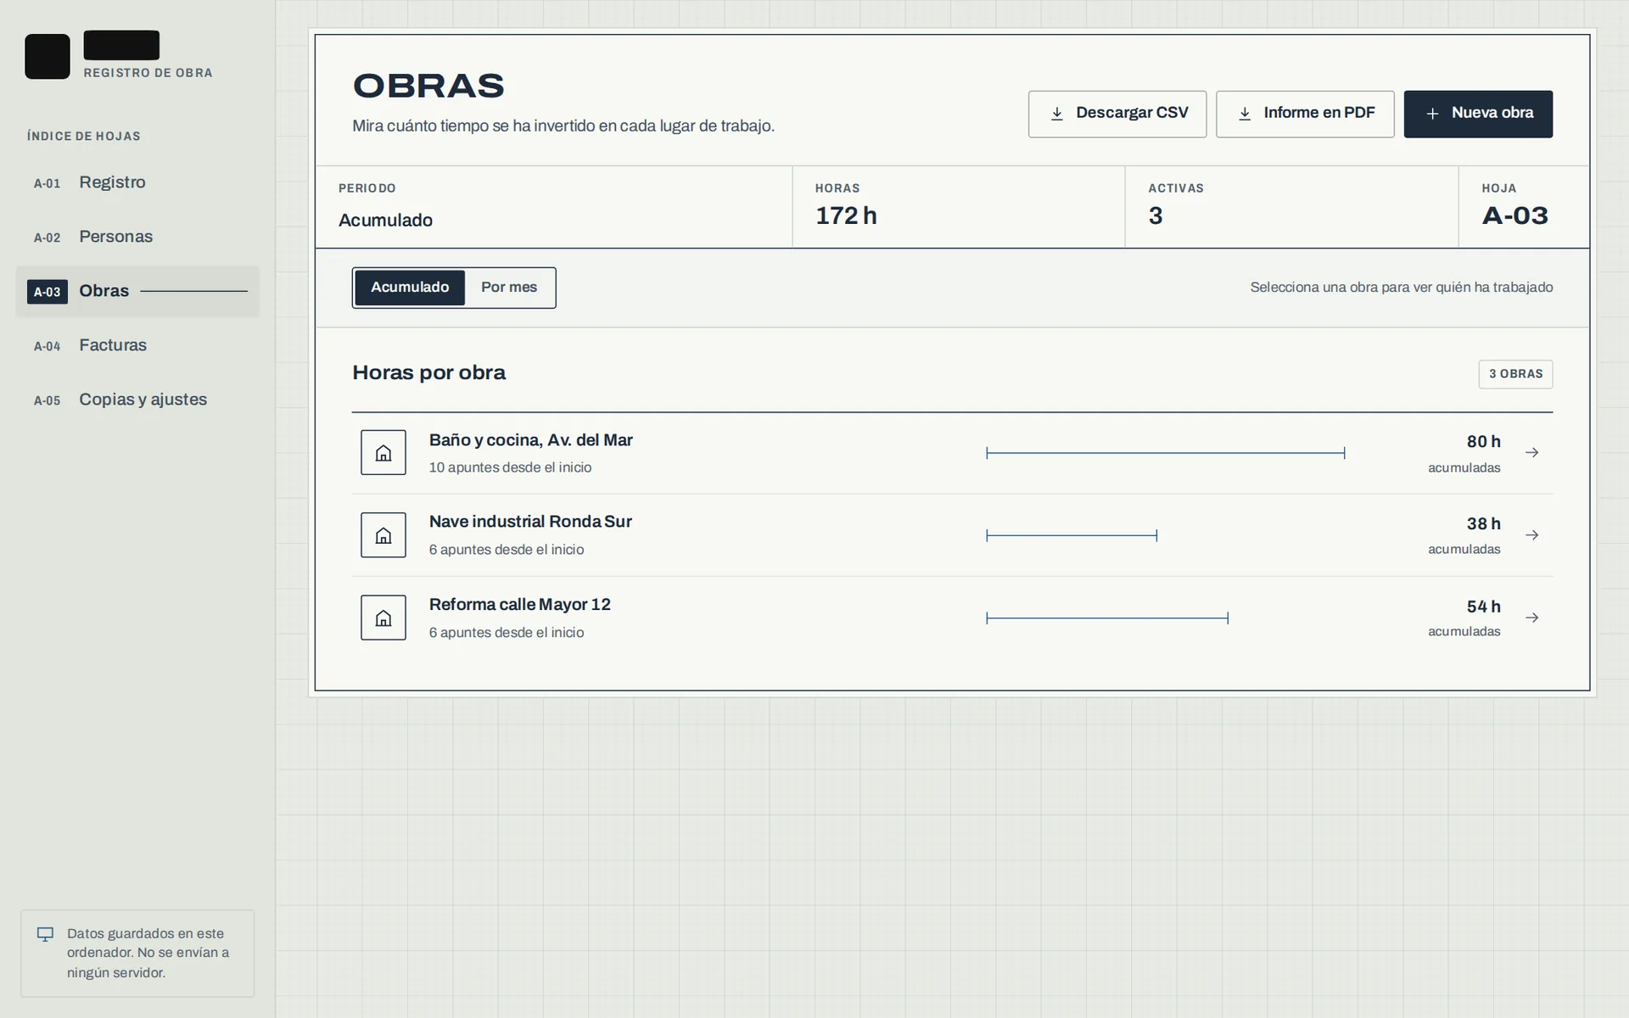Click the black app logo square

click(48, 57)
